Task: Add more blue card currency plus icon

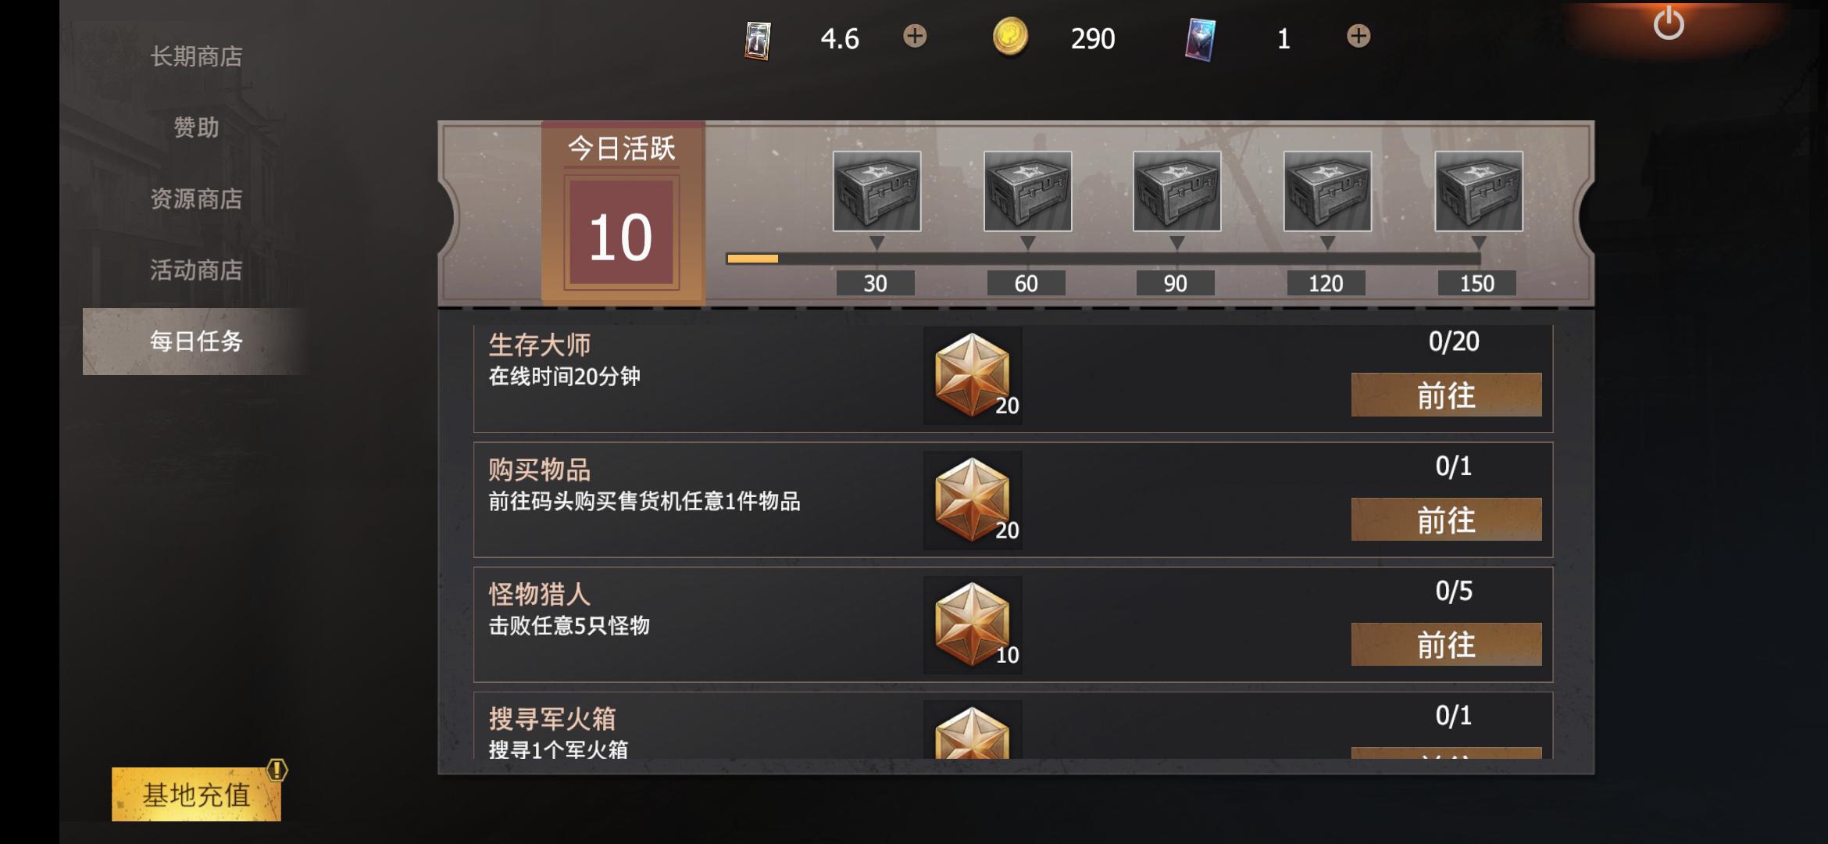Action: point(1359,36)
